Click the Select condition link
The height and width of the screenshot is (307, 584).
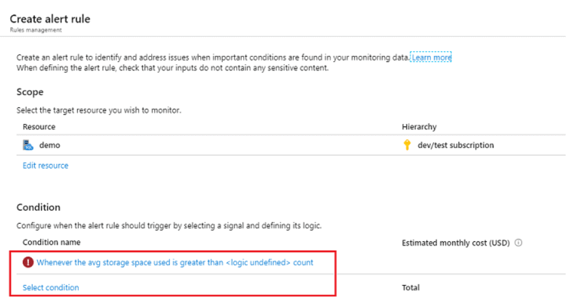(51, 287)
